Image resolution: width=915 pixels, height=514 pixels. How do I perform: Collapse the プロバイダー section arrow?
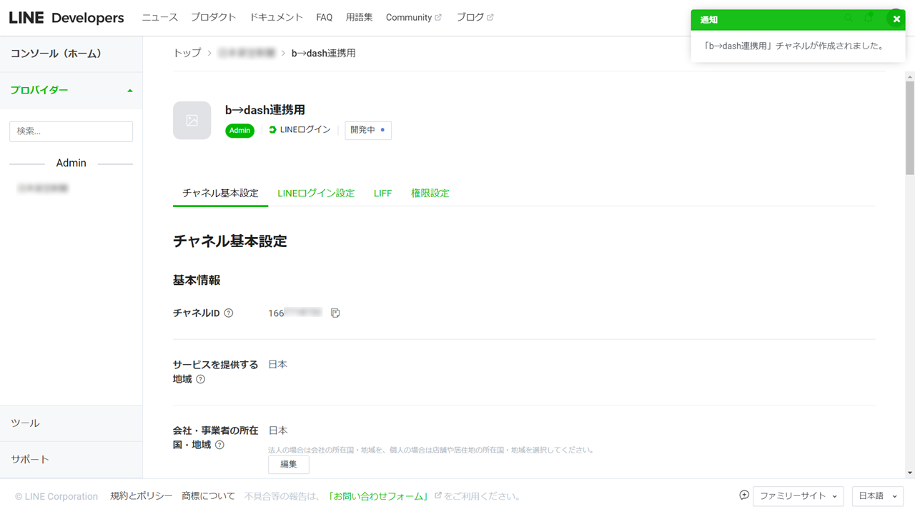(130, 91)
